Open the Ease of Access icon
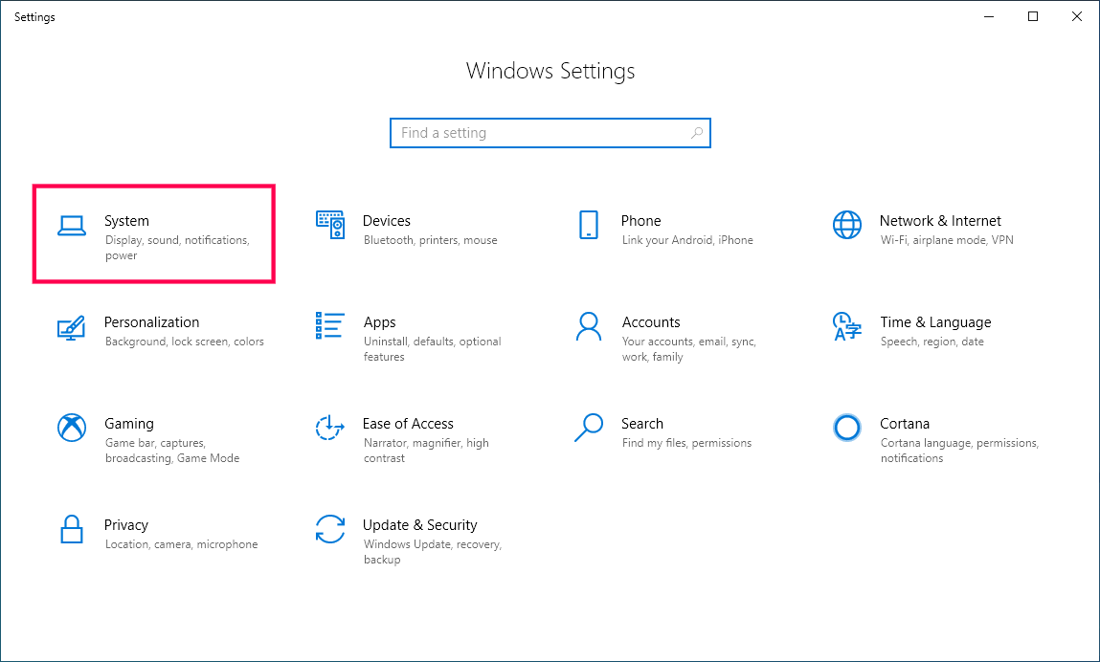The width and height of the screenshot is (1100, 662). pos(329,428)
